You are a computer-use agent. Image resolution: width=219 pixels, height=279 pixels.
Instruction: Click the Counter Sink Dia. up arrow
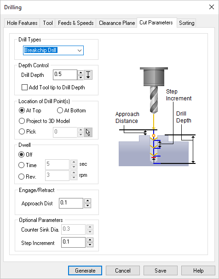point(90,227)
